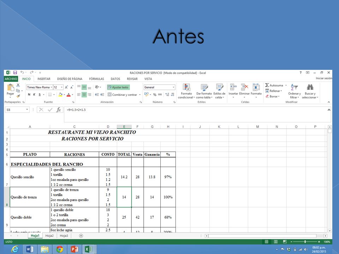Apply accounting number format
Image resolution: width=339 pixels, height=254 pixels.
[147, 95]
